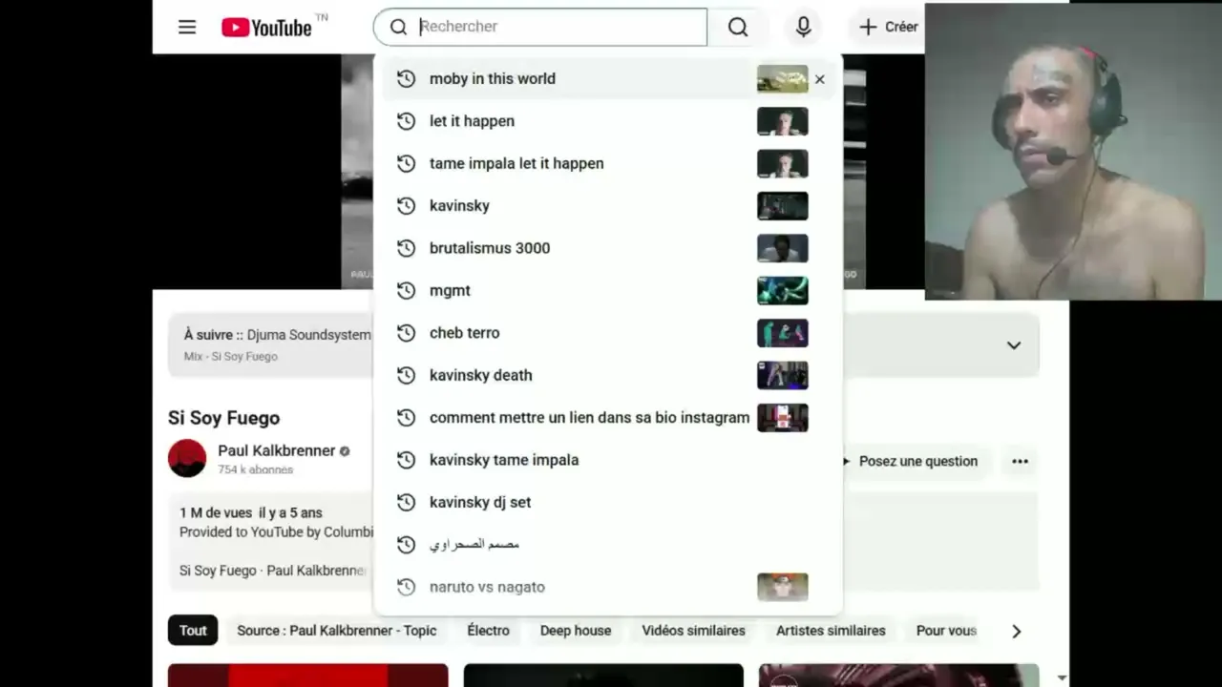Expand the À suivre playlist panel
This screenshot has height=687, width=1222.
[x=1014, y=345]
